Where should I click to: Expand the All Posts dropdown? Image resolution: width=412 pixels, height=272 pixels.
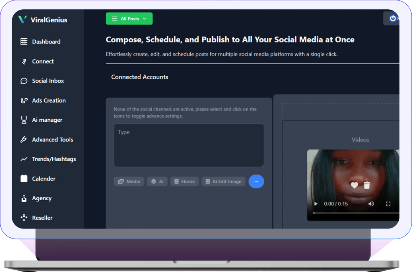(129, 19)
